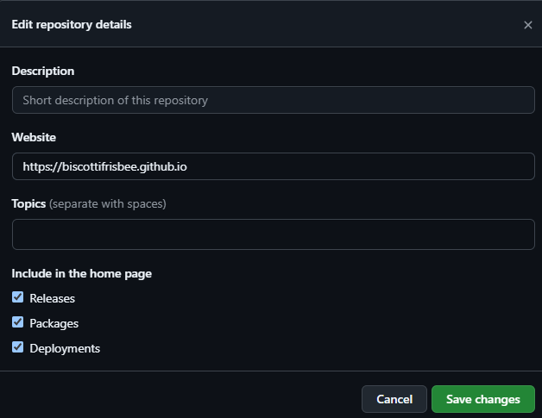Click the Cancel button
The image size is (542, 418).
point(394,399)
